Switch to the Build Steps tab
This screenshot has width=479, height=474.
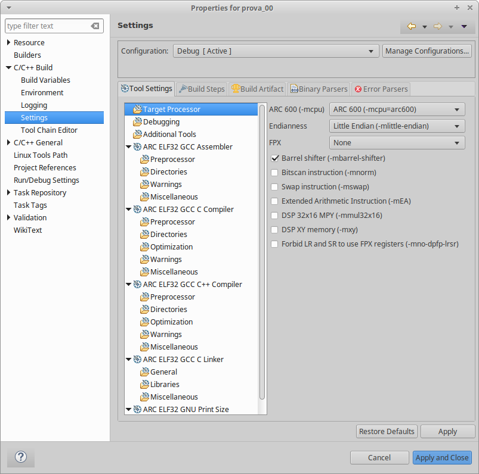[x=202, y=89]
